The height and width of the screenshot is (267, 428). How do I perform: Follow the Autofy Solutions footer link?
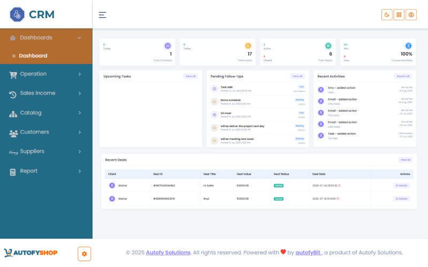pos(168,253)
